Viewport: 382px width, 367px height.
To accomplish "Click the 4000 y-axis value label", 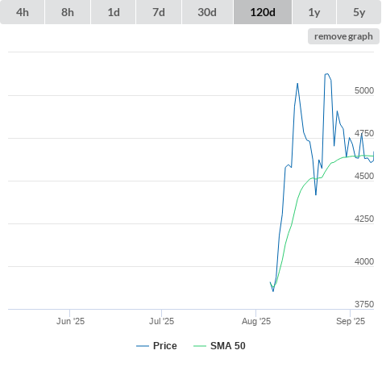I will 364,261.
